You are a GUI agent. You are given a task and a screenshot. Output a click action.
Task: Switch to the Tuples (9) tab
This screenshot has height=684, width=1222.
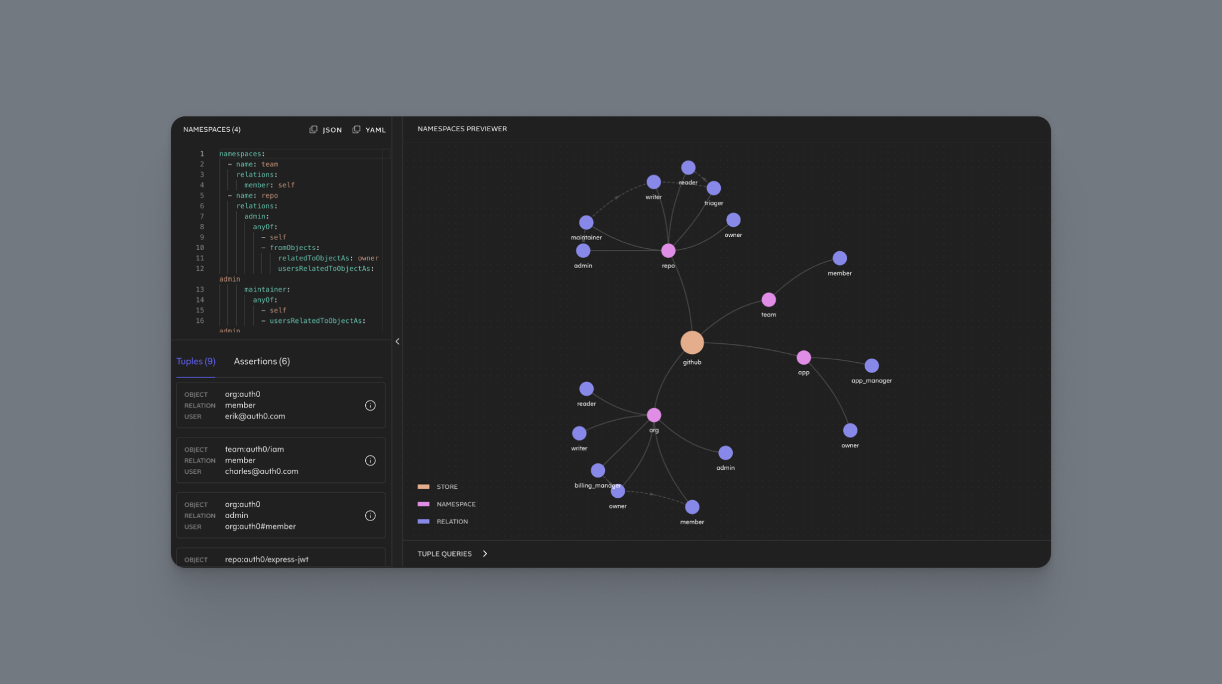coord(196,361)
